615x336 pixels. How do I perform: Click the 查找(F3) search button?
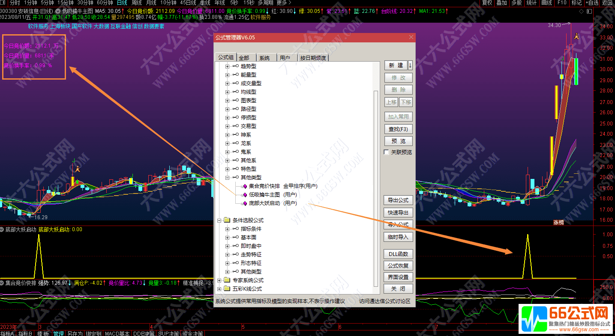tap(398, 129)
